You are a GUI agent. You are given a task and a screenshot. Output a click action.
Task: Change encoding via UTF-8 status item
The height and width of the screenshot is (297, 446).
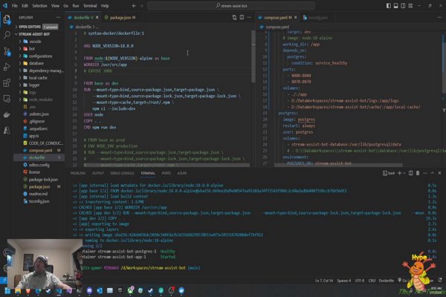point(360,281)
